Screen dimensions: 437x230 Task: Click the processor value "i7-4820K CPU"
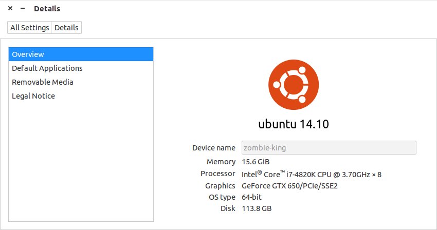click(309, 175)
